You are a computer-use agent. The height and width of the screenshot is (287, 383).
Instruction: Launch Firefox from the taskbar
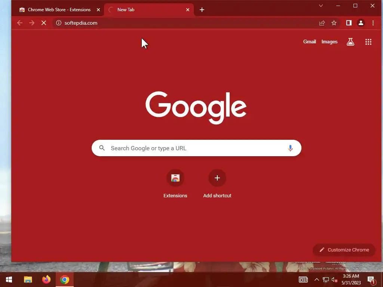(x=46, y=280)
